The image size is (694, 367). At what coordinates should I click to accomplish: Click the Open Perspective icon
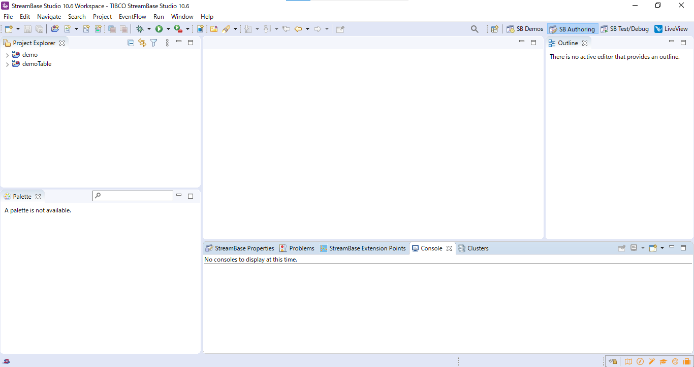click(x=494, y=29)
